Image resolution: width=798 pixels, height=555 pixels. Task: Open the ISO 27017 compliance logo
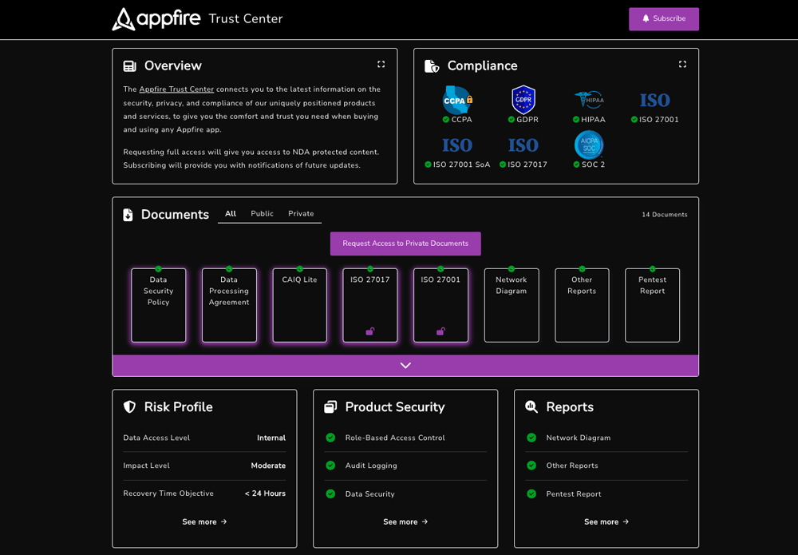pyautogui.click(x=523, y=145)
